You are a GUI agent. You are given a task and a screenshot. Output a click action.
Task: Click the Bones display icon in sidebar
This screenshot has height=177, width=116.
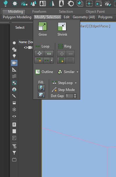[14, 96]
